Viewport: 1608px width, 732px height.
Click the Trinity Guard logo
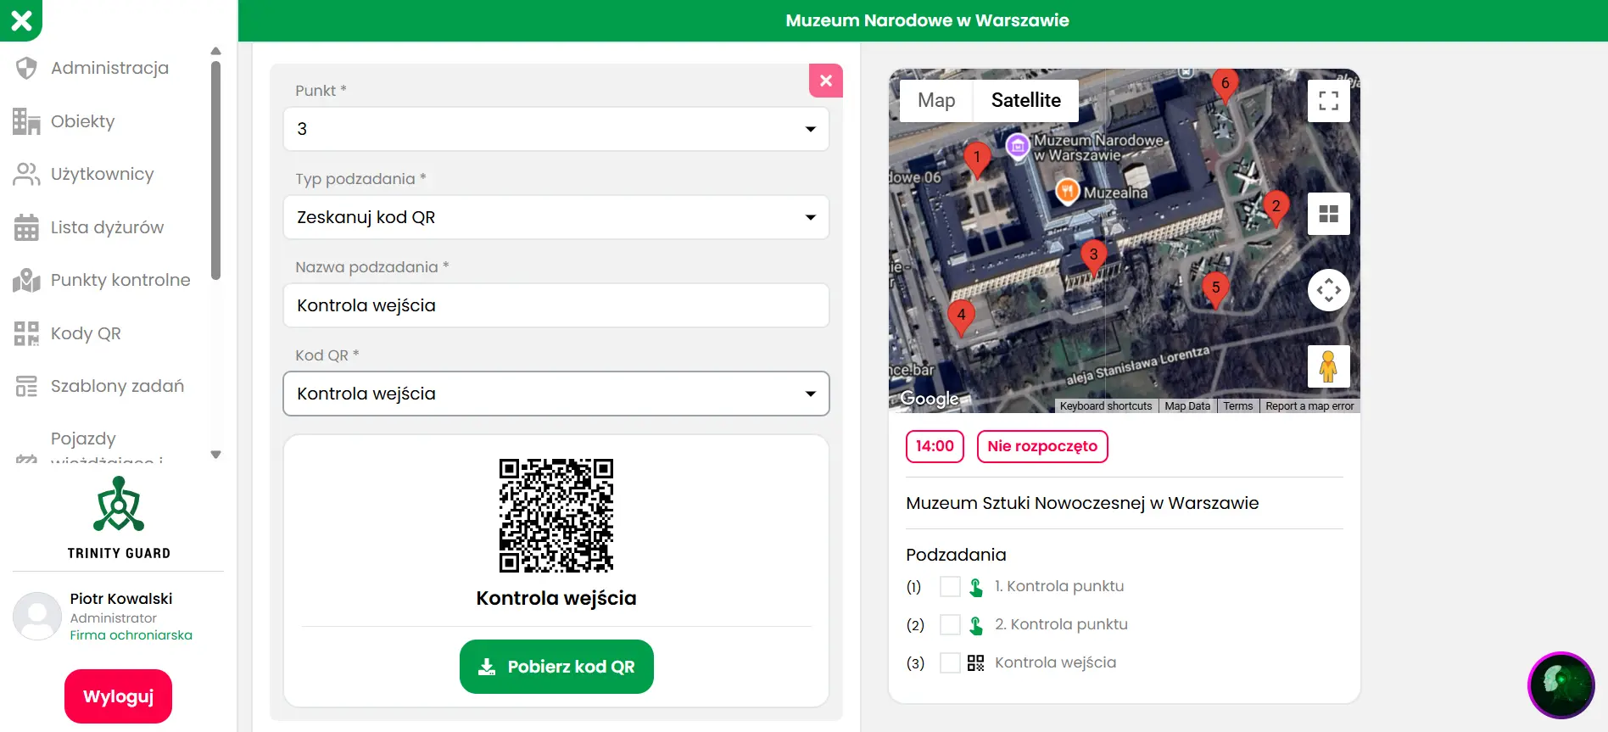(x=119, y=517)
